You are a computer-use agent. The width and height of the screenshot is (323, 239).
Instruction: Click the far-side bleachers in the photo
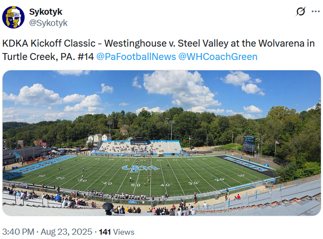(x=140, y=147)
